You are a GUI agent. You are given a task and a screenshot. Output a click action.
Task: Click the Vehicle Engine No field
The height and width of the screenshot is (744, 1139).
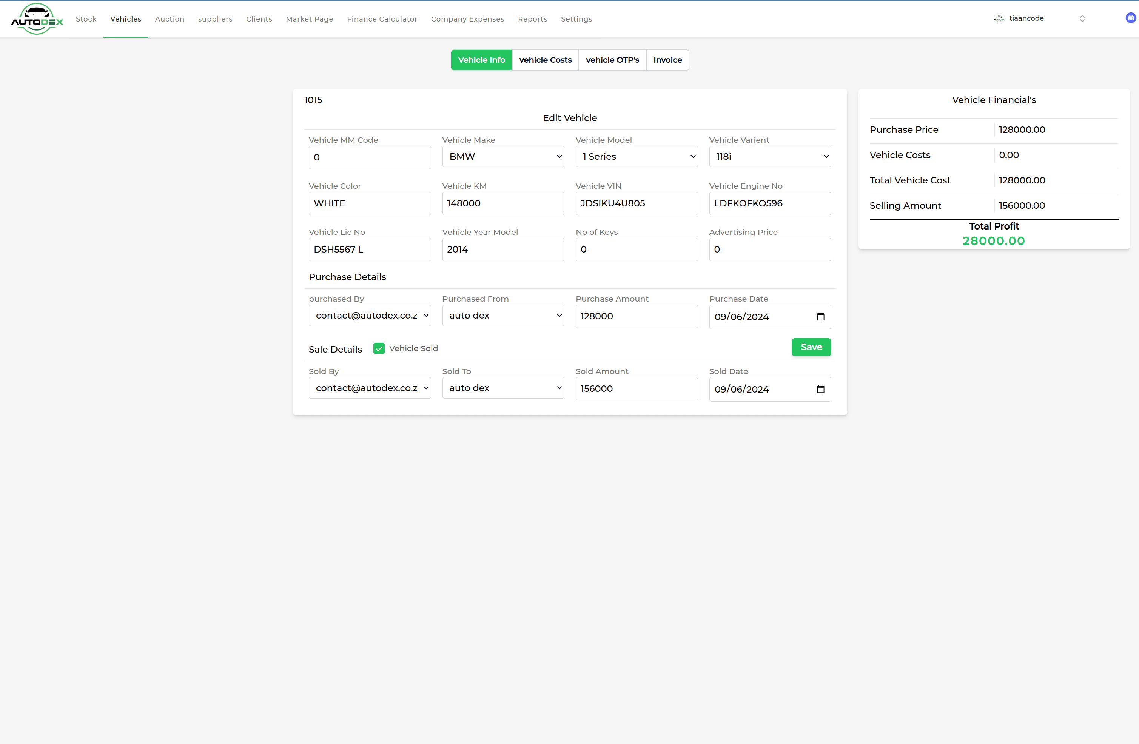(769, 203)
